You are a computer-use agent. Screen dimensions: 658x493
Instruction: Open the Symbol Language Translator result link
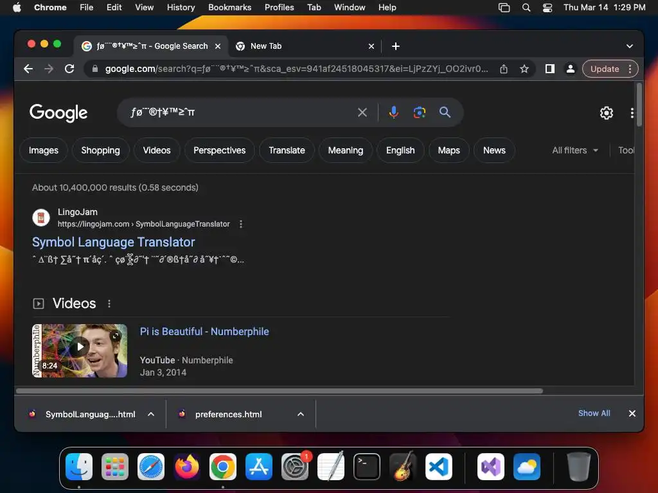click(114, 242)
